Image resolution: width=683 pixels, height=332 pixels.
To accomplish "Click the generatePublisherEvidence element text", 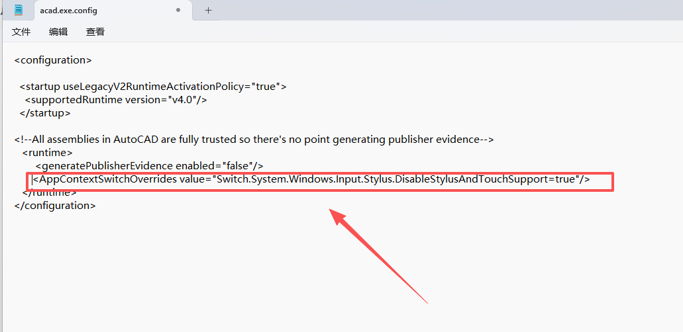I will click(x=106, y=165).
